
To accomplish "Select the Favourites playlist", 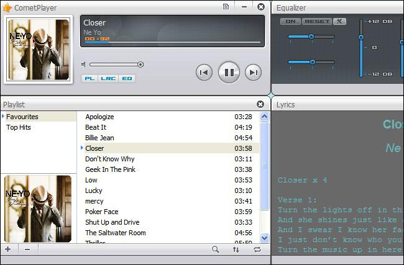I will [x=22, y=117].
